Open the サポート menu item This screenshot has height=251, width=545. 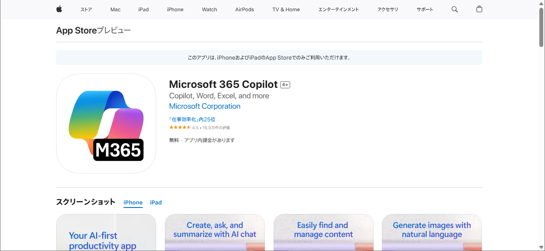click(425, 10)
